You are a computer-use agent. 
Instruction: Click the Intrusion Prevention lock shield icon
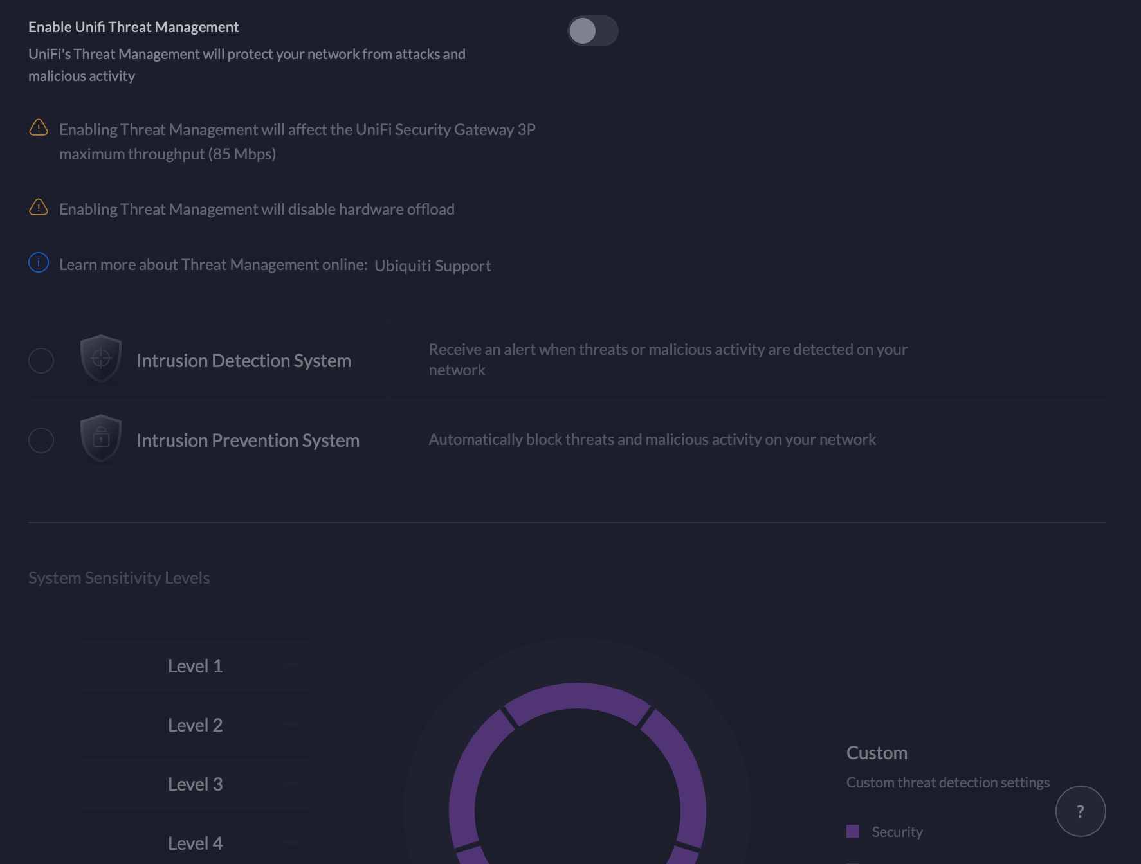coord(101,438)
